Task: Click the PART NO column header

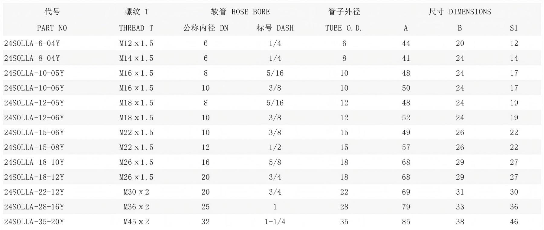Action: click(x=52, y=28)
